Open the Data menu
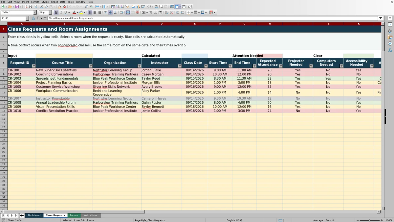The image size is (394, 222). point(62,2)
